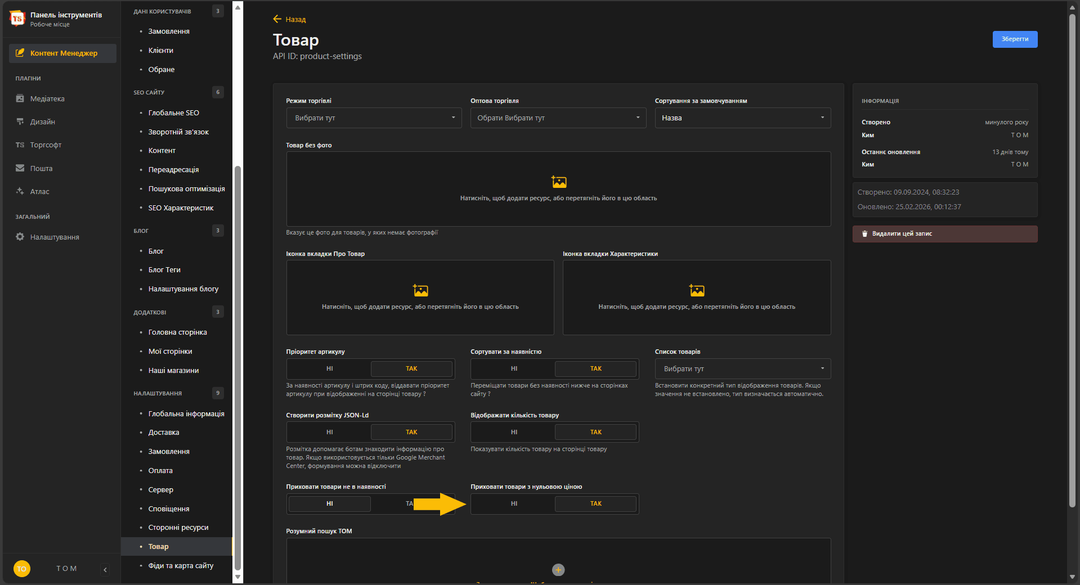Open the Пошта section
Viewport: 1080px width, 585px height.
41,168
